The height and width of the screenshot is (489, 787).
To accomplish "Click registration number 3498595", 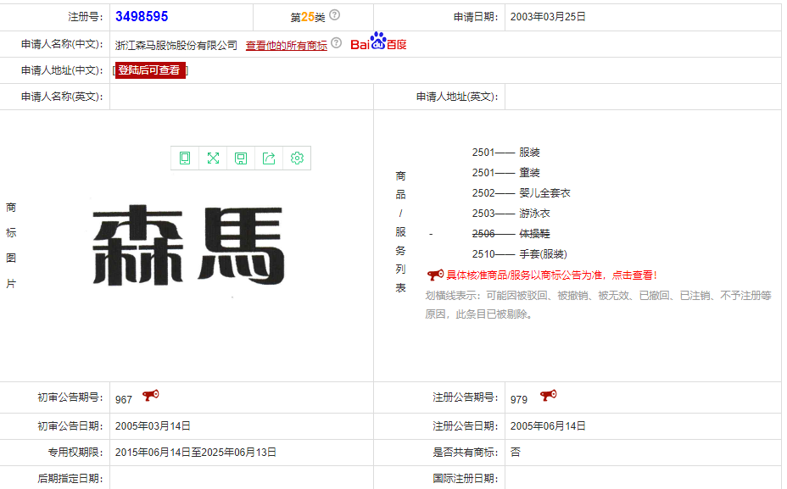I will coord(142,17).
